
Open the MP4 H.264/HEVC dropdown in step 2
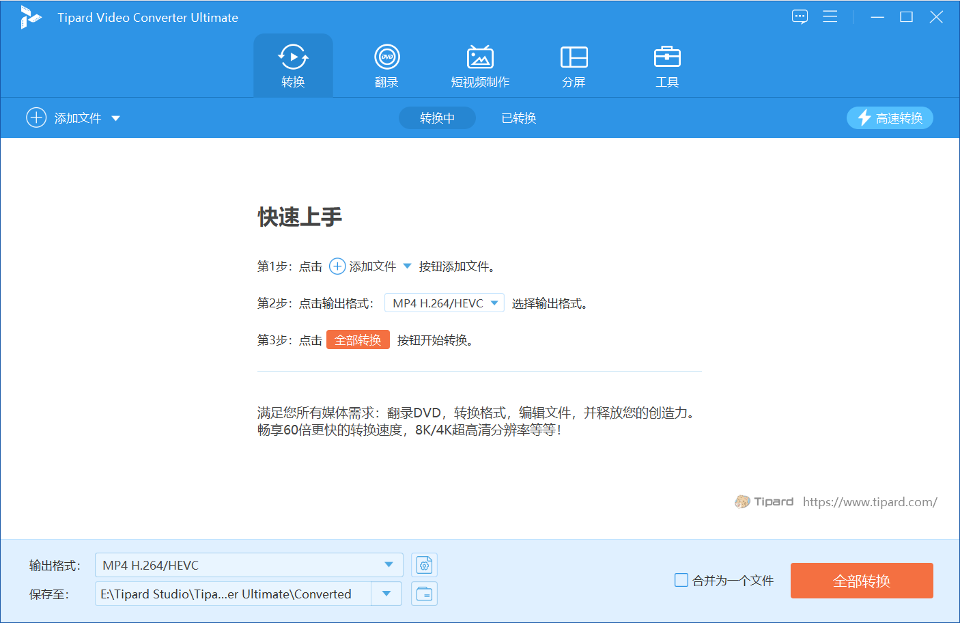click(x=444, y=303)
